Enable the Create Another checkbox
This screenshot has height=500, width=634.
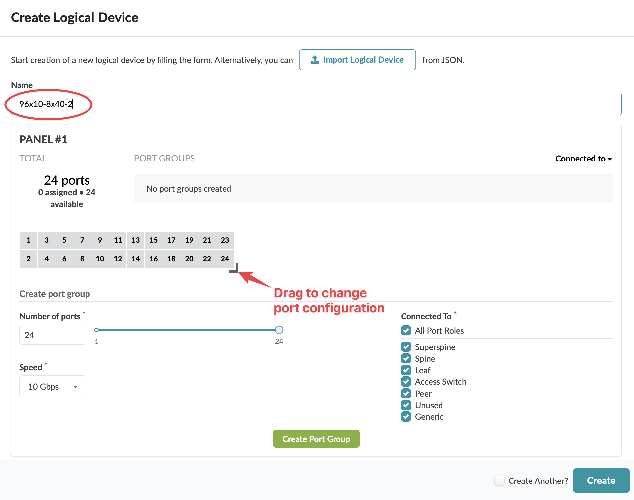499,481
